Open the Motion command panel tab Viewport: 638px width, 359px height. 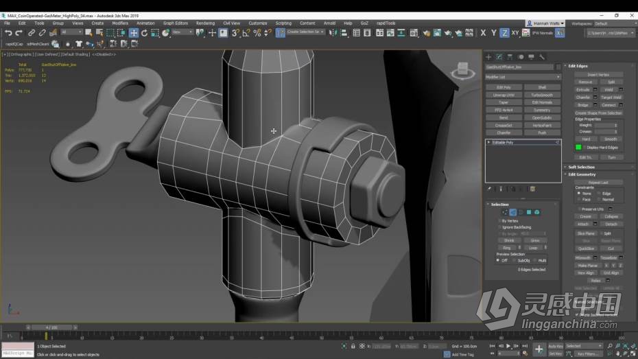[x=521, y=57]
